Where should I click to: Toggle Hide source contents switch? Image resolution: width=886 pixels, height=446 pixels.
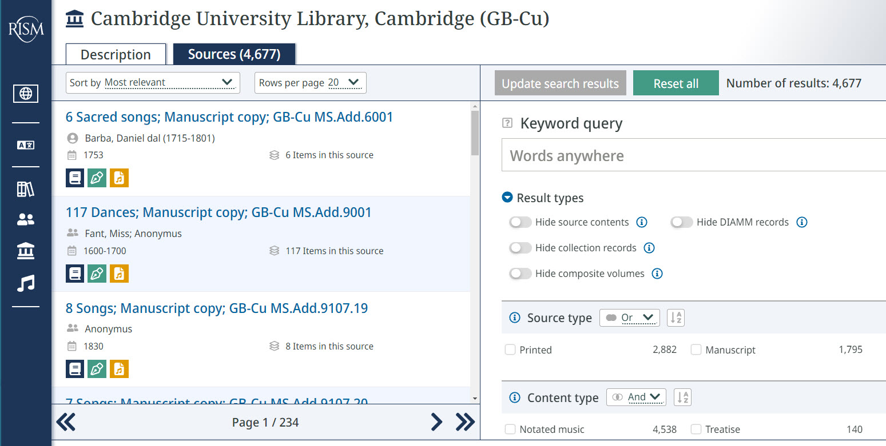pyautogui.click(x=521, y=222)
